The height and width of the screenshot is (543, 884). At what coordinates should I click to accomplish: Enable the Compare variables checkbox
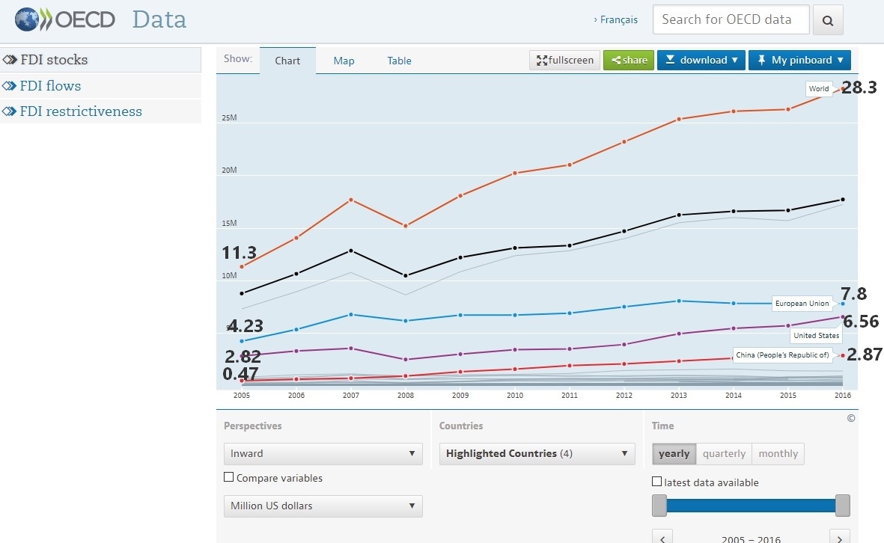[229, 477]
